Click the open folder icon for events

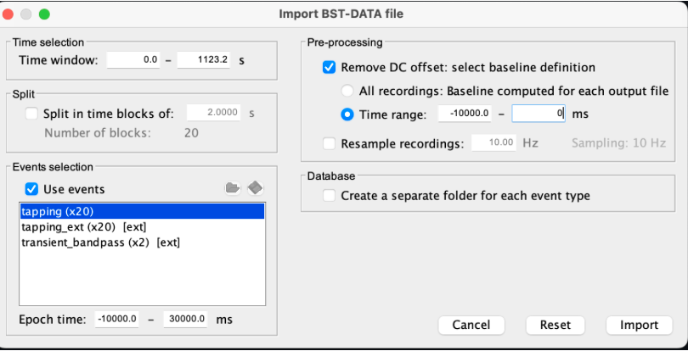[232, 188]
